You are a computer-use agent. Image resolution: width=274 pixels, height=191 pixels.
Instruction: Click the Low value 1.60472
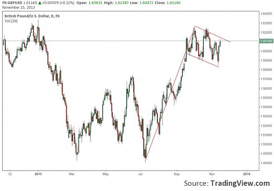tap(146, 3)
